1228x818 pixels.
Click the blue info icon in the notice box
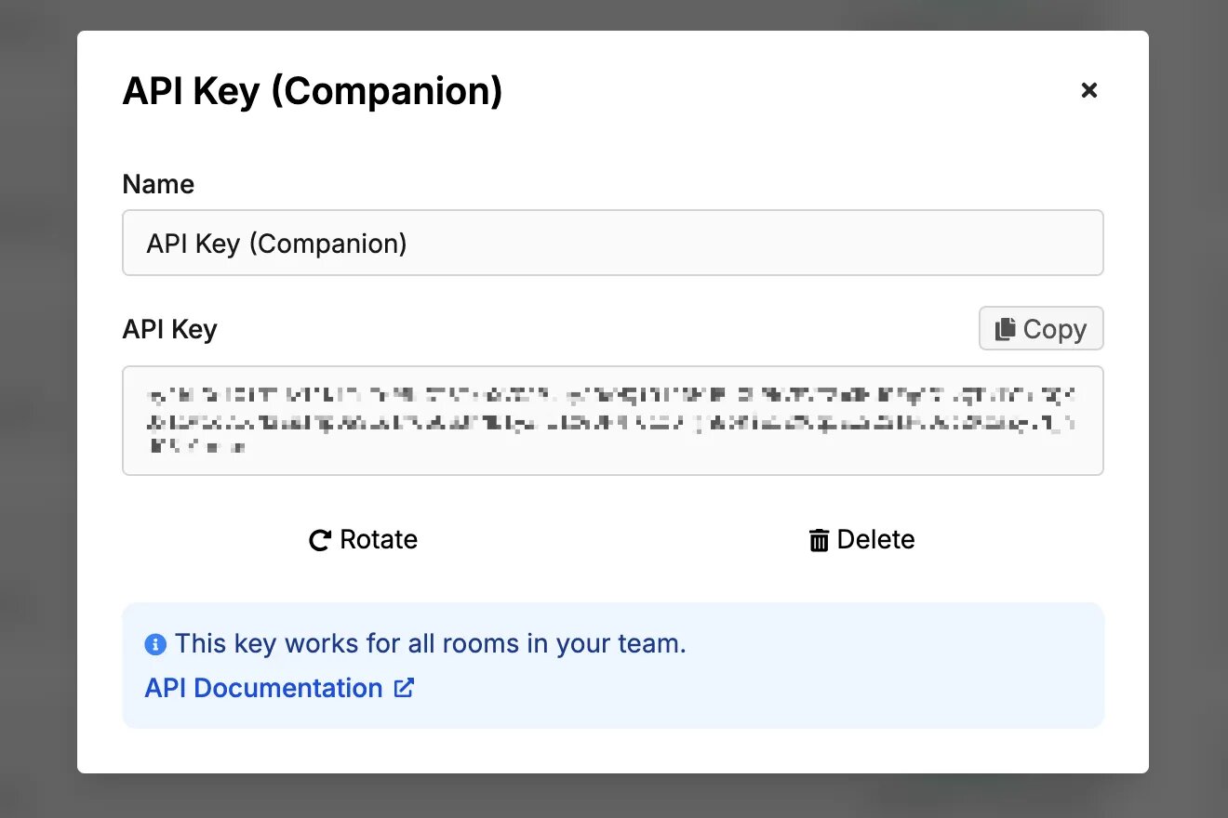[x=155, y=643]
